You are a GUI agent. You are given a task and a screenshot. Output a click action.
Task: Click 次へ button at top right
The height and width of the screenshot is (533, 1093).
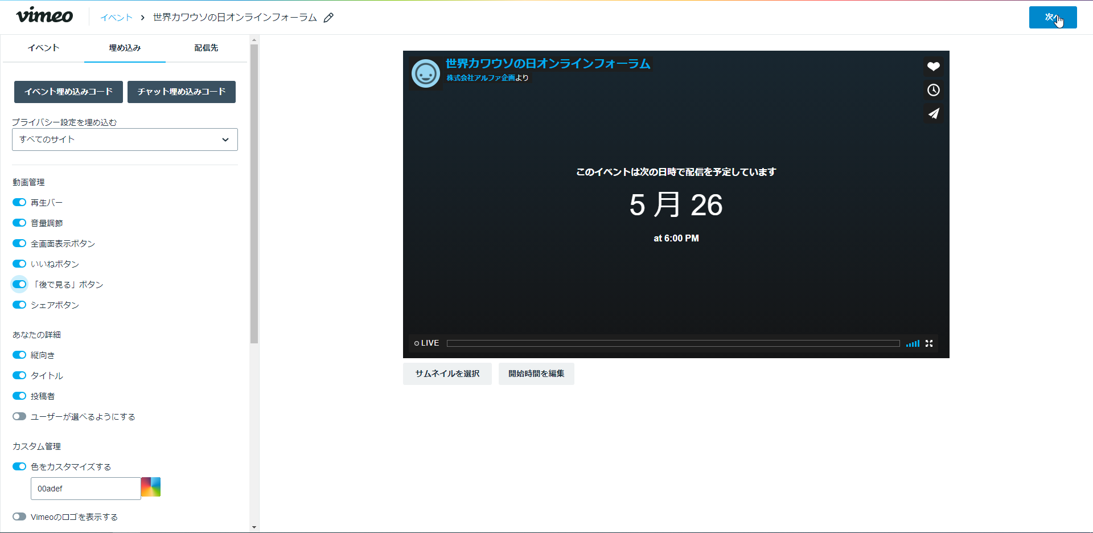1053,17
